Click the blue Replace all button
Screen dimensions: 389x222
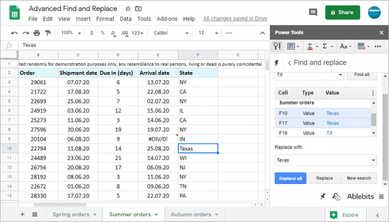coord(290,178)
